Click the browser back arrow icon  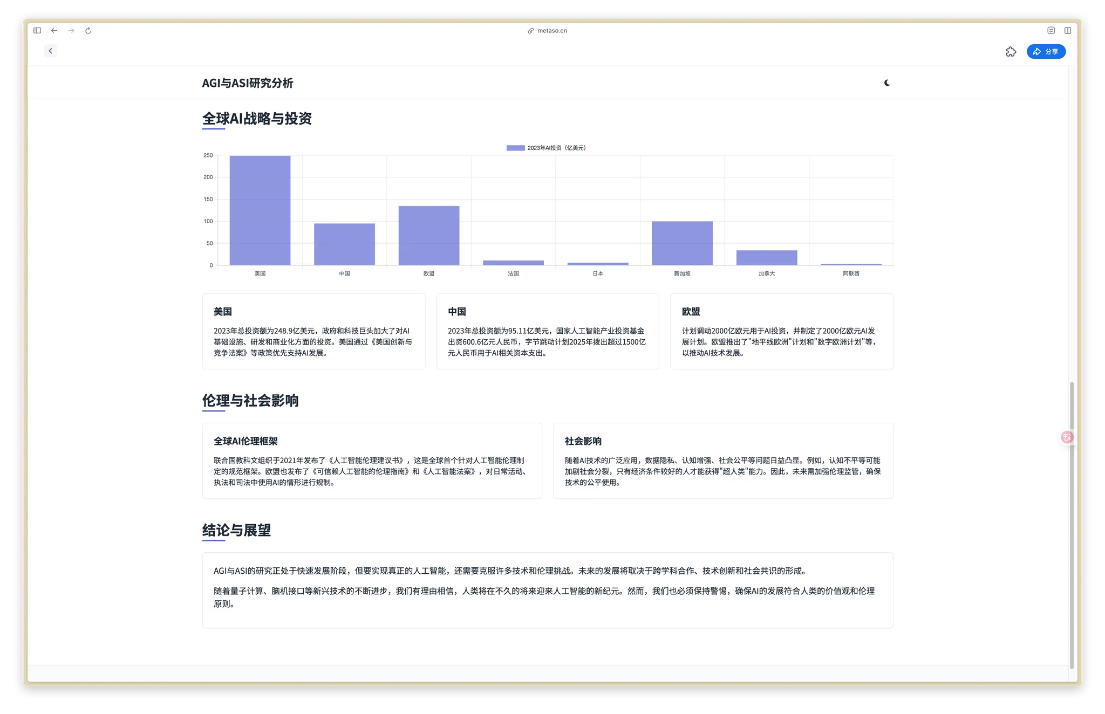[x=54, y=31]
